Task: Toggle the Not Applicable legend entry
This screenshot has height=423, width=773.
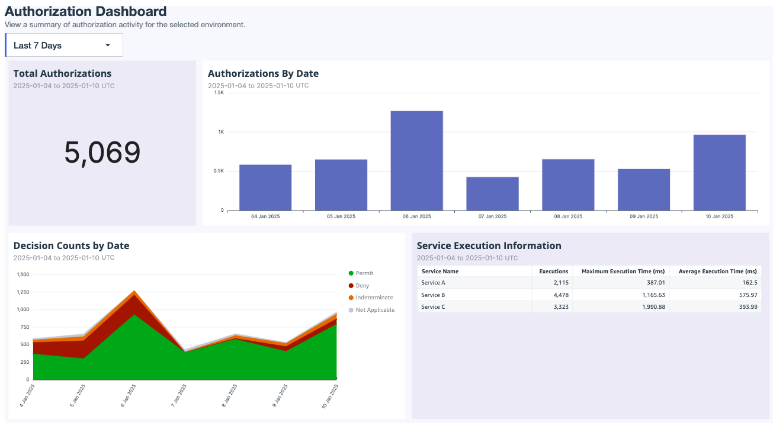Action: pyautogui.click(x=371, y=310)
